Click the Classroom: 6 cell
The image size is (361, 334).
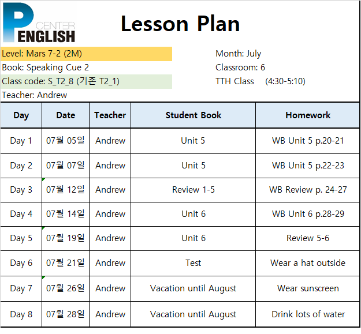tap(240, 67)
